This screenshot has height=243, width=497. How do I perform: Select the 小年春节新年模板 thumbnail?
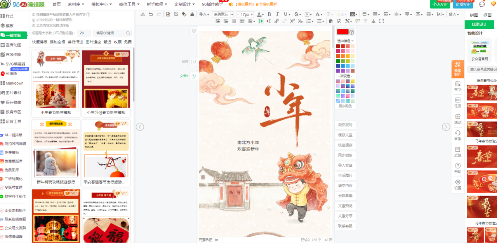click(x=56, y=83)
